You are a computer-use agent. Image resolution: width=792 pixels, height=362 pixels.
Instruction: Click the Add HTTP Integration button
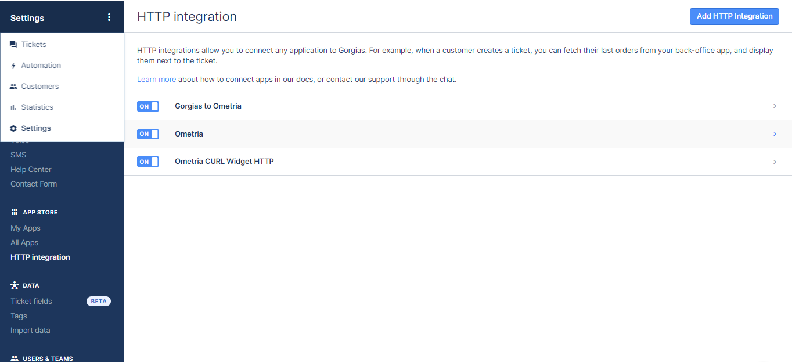(x=734, y=16)
